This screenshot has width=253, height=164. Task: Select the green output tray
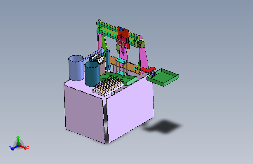click(163, 78)
